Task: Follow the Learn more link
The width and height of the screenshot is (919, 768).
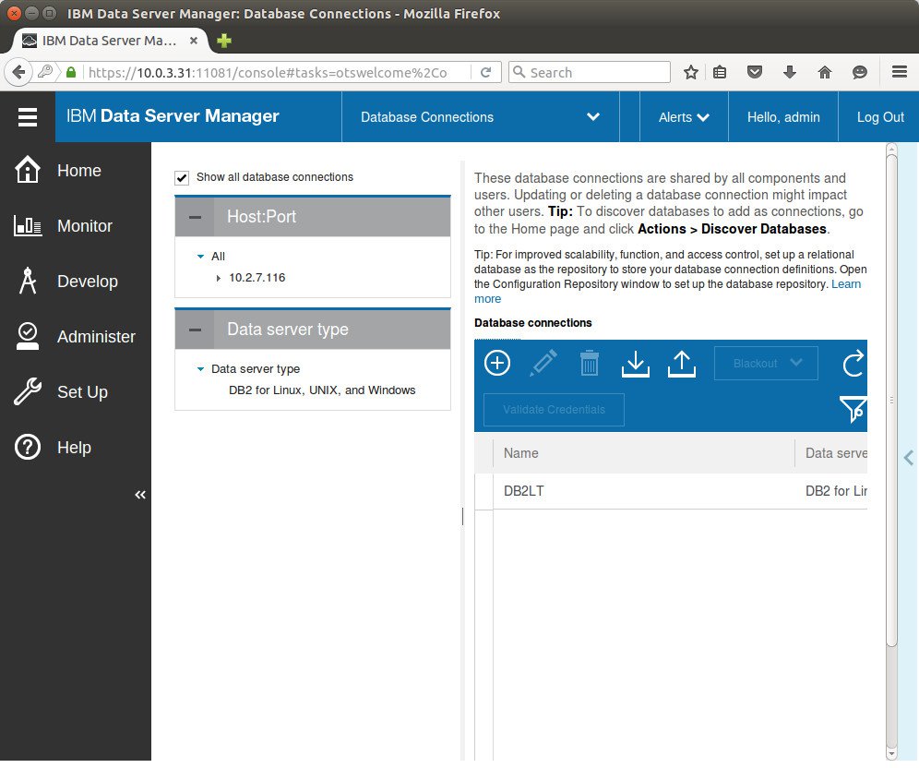Action: [846, 284]
